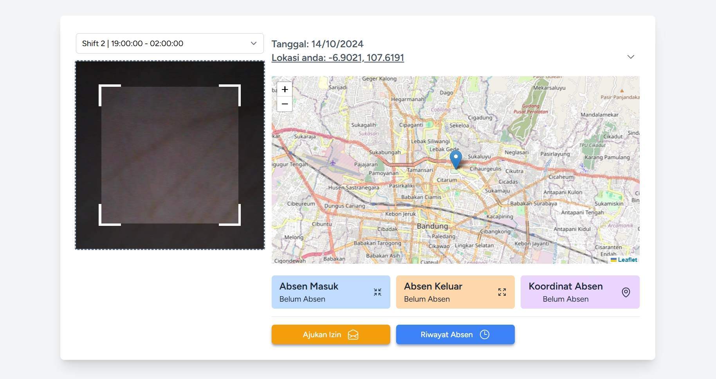Click the envelope icon on Ajukan Izin

click(x=353, y=335)
